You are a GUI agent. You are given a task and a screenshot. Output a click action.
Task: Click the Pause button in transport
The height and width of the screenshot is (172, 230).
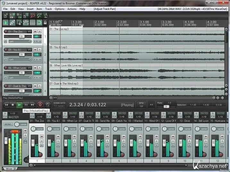26,105
